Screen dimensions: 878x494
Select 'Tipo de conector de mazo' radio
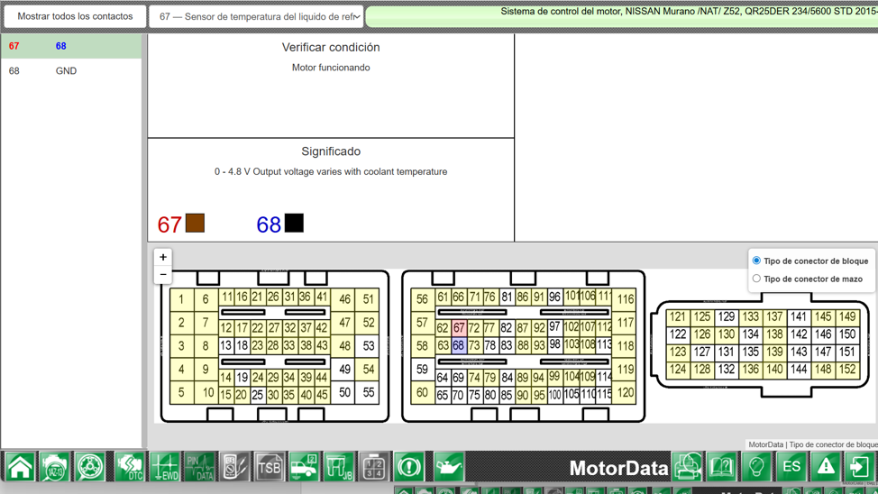tap(756, 279)
